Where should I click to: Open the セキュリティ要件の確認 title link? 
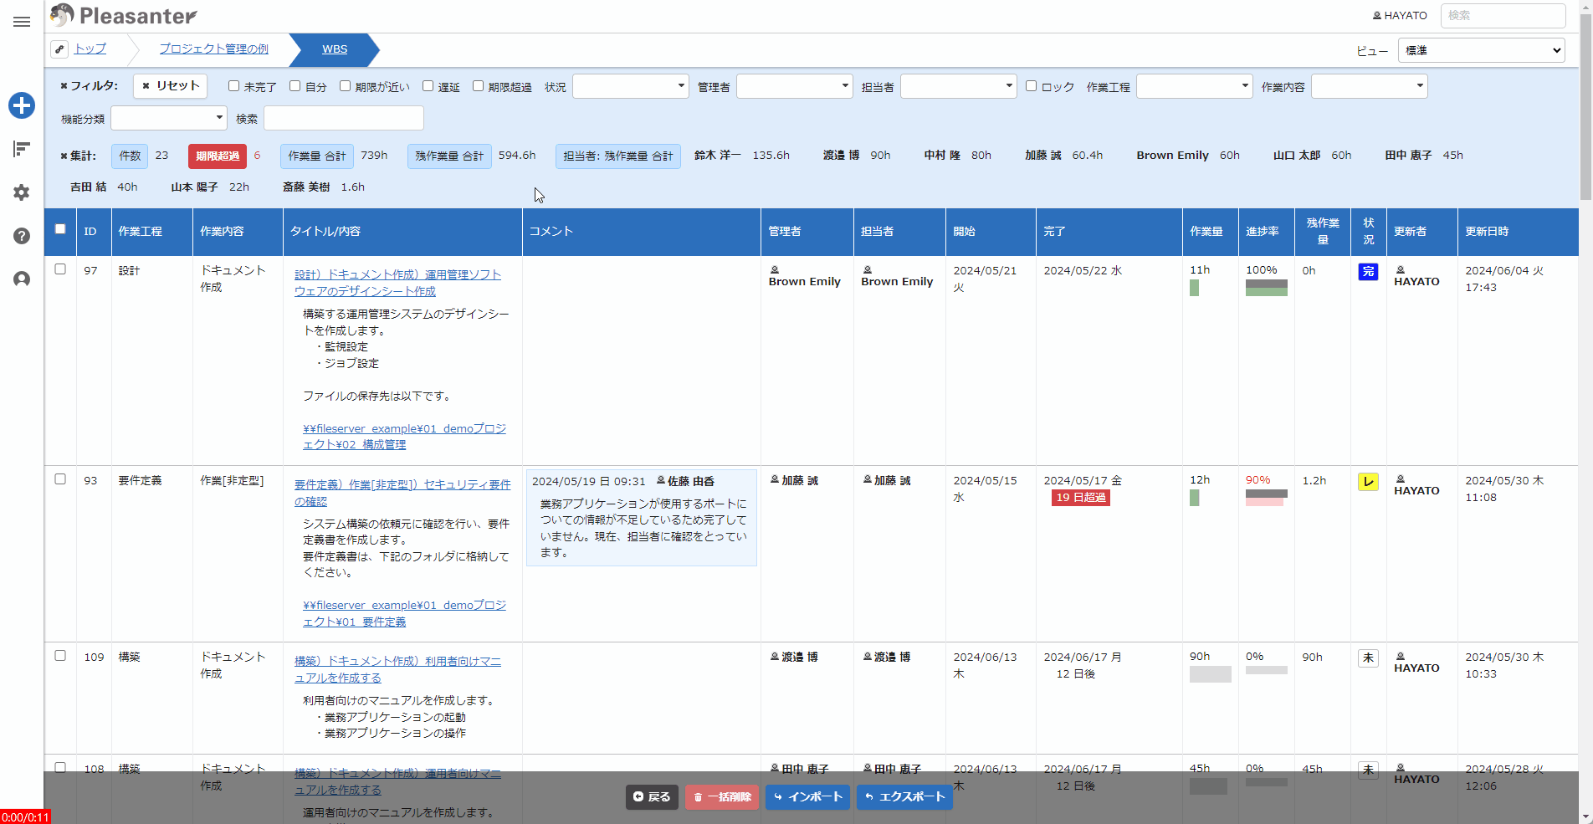point(402,493)
